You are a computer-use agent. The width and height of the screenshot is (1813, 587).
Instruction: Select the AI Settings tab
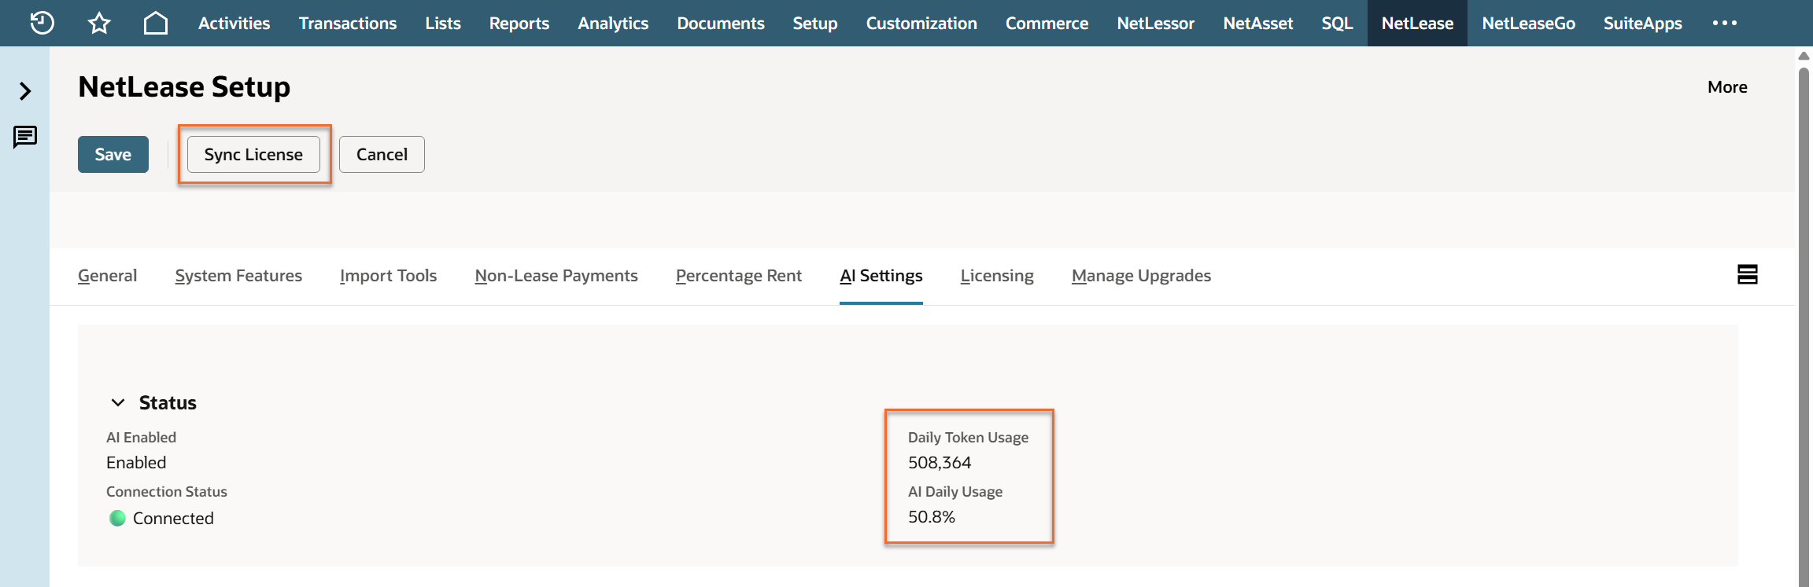click(881, 276)
